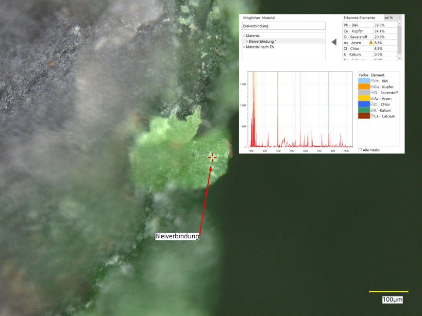The height and width of the screenshot is (316, 422).
Task: Click the brown Ca - Calcium color swatch
Action: 364,116
